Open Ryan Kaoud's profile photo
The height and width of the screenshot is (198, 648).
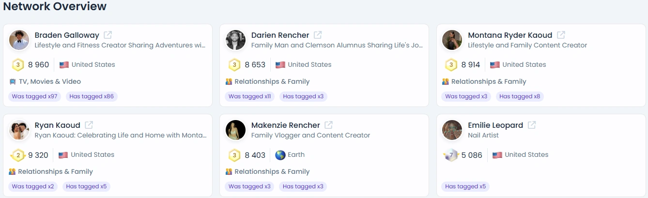pyautogui.click(x=19, y=130)
